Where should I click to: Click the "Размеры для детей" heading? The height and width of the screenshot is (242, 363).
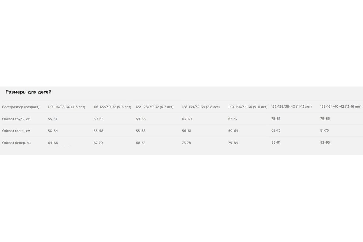coord(28,92)
